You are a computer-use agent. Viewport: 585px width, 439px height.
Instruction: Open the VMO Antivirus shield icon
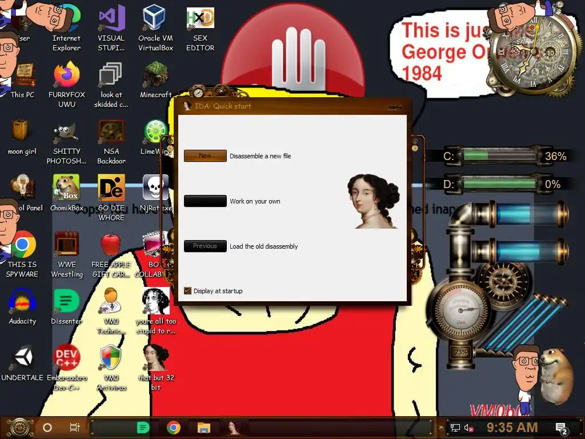[x=111, y=368]
